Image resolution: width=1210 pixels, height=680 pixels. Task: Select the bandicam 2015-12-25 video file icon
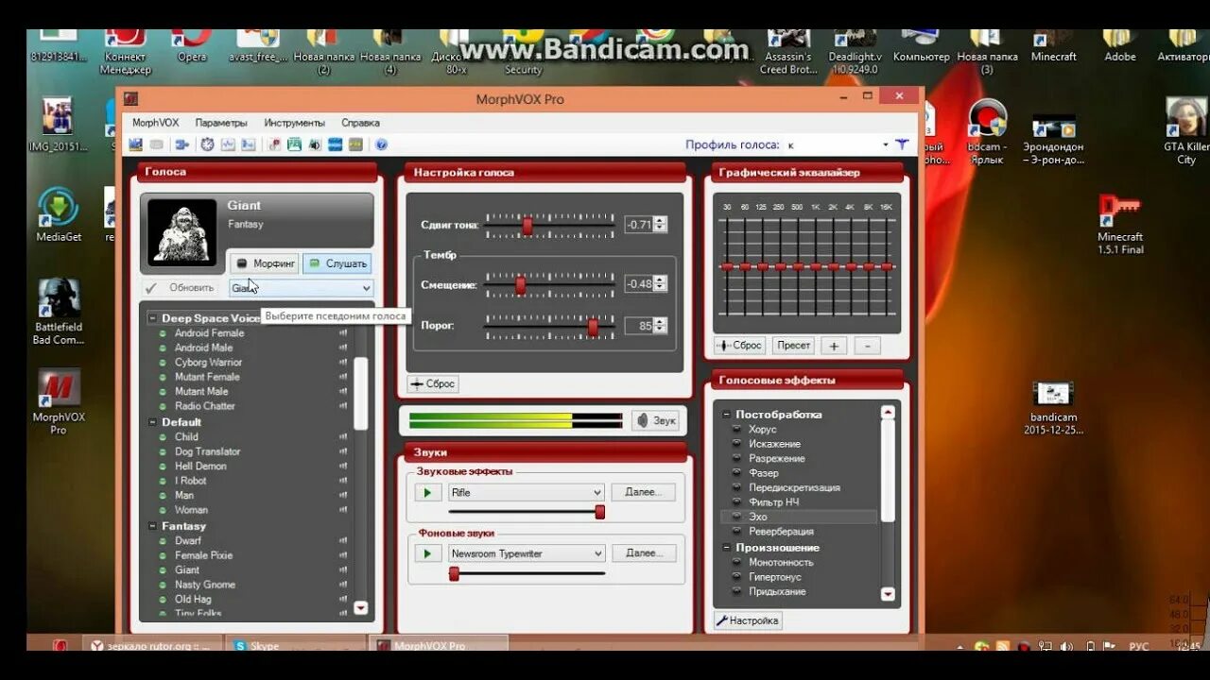[1053, 408]
